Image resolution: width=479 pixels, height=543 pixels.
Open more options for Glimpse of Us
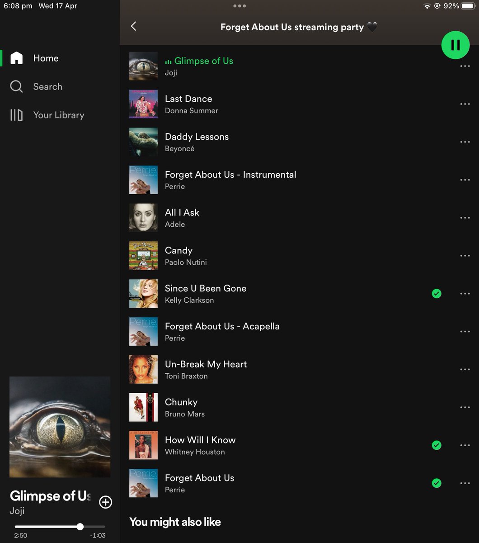[465, 66]
